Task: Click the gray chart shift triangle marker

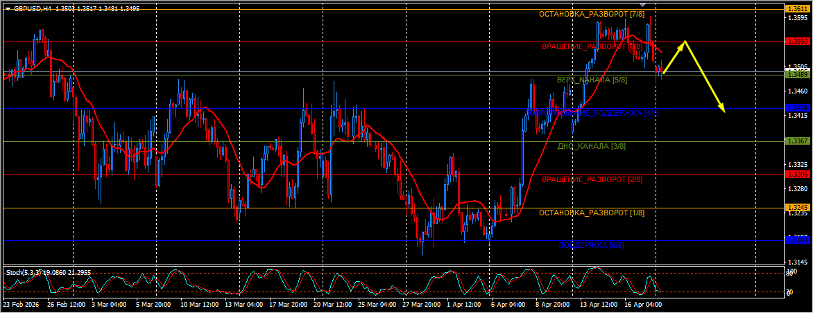Action: click(x=642, y=5)
